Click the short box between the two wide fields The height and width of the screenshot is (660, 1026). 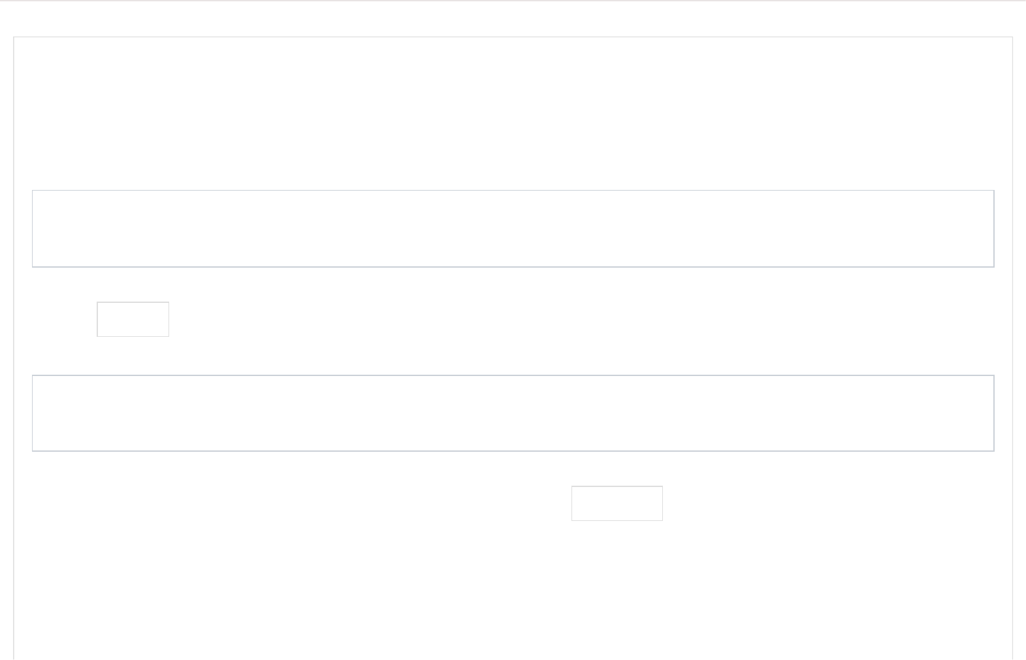pos(133,319)
